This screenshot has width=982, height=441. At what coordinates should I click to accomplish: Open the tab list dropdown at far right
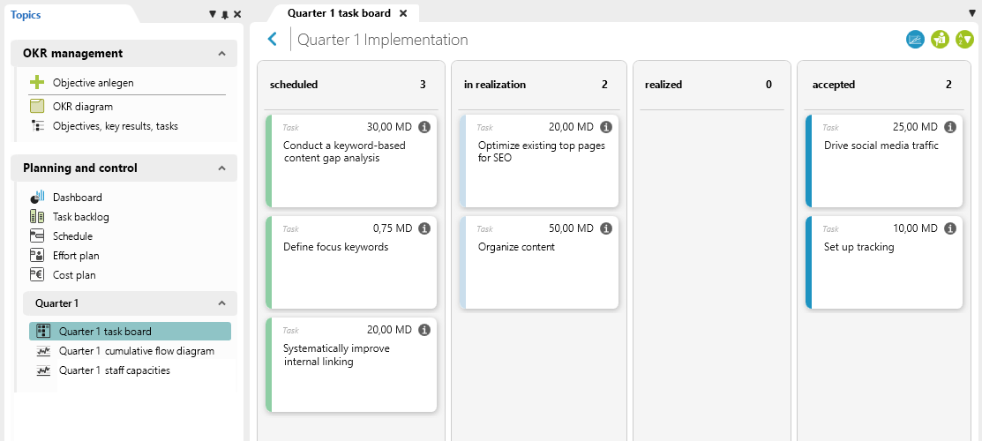click(972, 13)
